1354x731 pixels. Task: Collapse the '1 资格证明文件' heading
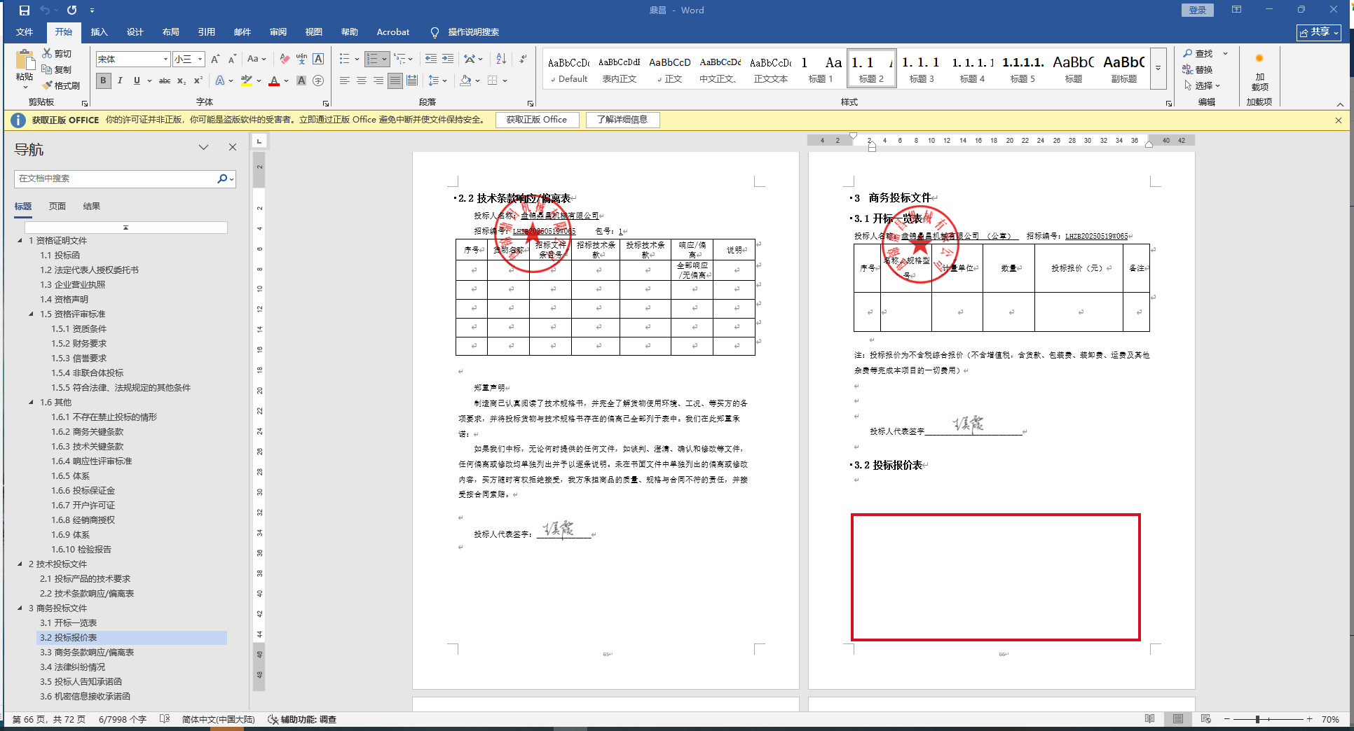pyautogui.click(x=20, y=240)
